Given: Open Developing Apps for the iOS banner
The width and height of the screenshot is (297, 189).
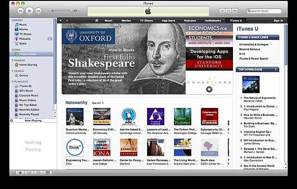Looking at the screenshot, I should [x=209, y=59].
